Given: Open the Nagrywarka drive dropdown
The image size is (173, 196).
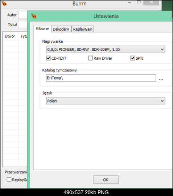Looking at the screenshot, I should click(x=106, y=49).
